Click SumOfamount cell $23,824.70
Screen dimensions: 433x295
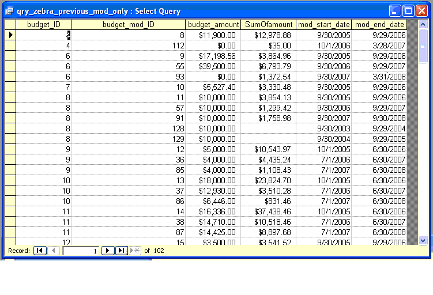[x=269, y=180]
